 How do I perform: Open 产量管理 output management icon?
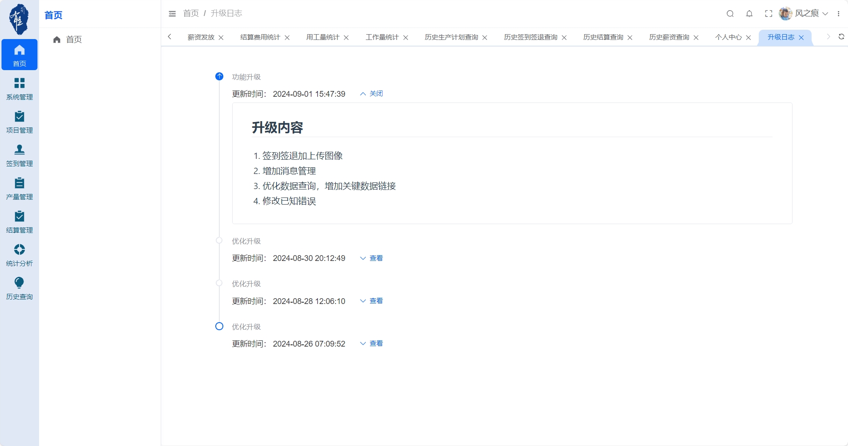20,189
